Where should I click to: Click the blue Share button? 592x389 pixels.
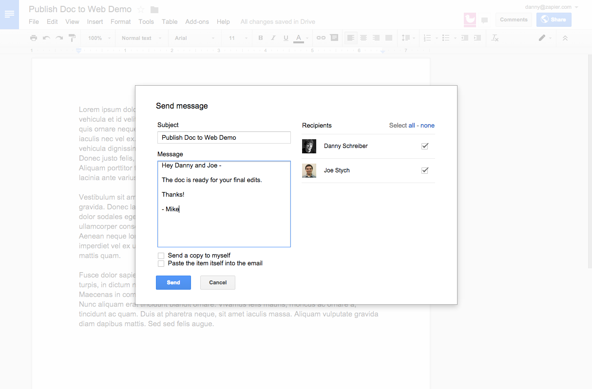point(554,19)
